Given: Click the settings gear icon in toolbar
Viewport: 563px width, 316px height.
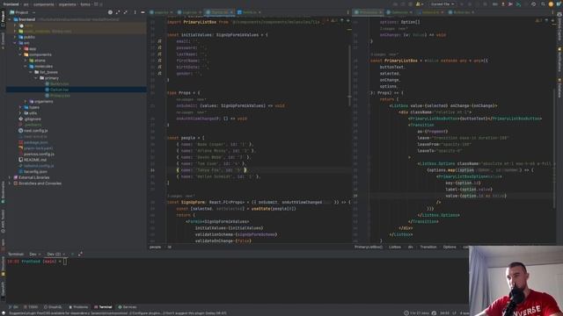Looking at the screenshot, I should tap(534, 4).
